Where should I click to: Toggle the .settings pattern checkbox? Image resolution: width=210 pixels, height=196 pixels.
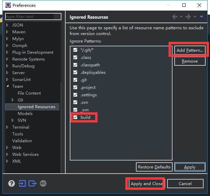coord(75,95)
